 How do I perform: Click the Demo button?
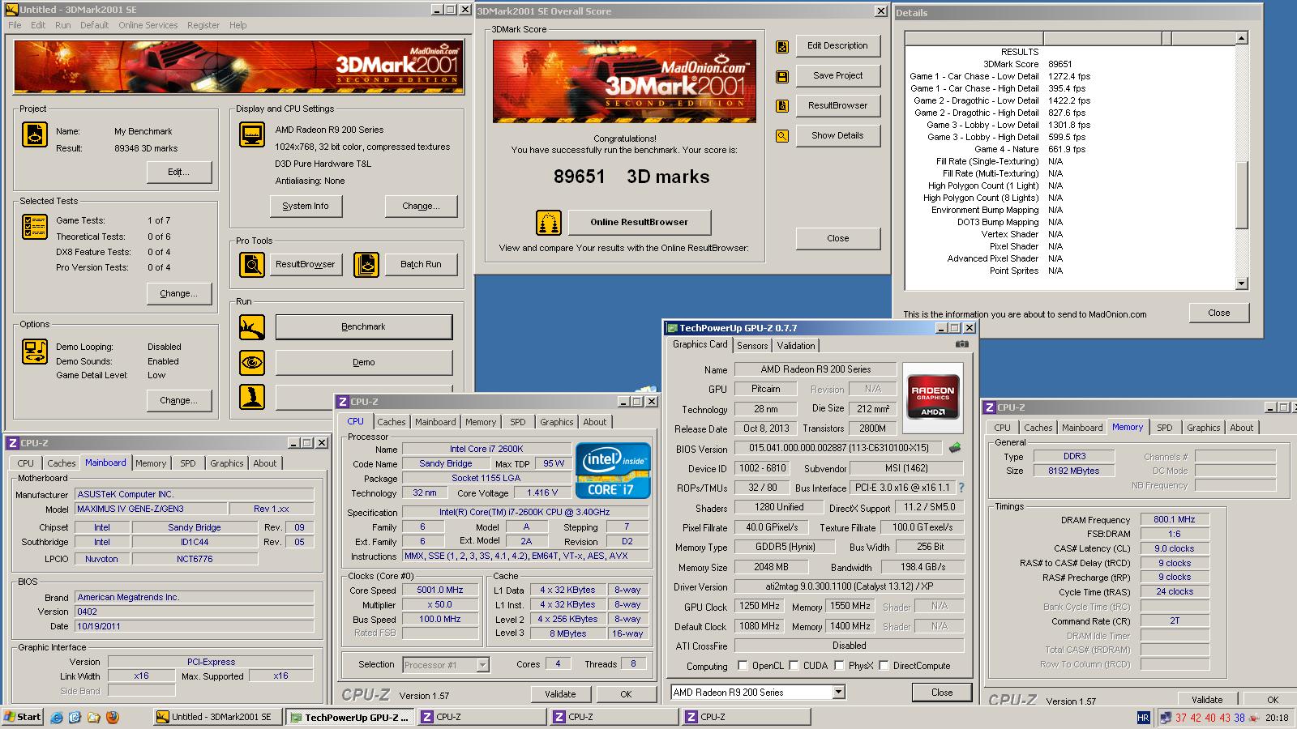(363, 363)
